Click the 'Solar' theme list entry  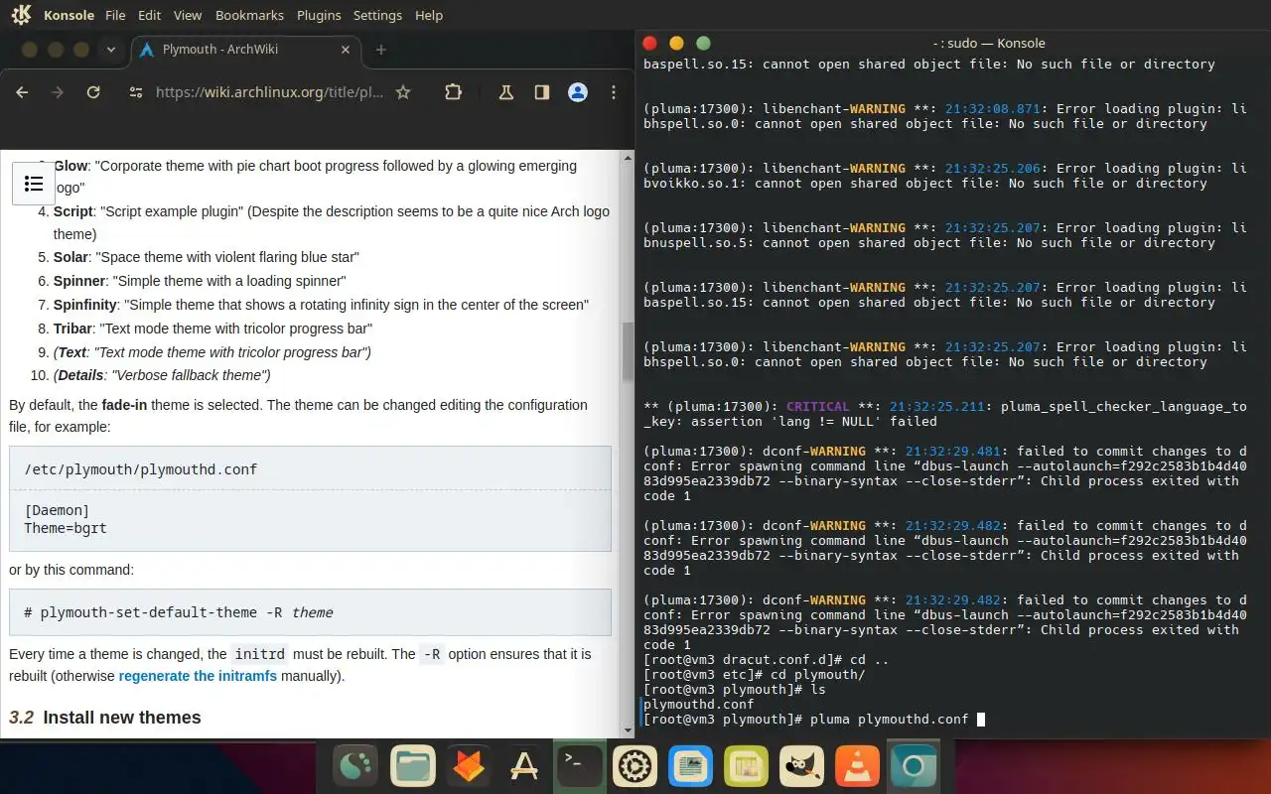point(206,257)
